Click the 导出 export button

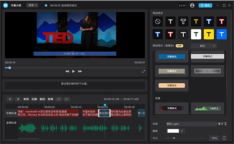206,5
